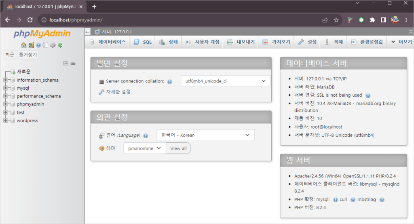Expand the mysql database node
The width and height of the screenshot is (414, 224).
6,88
